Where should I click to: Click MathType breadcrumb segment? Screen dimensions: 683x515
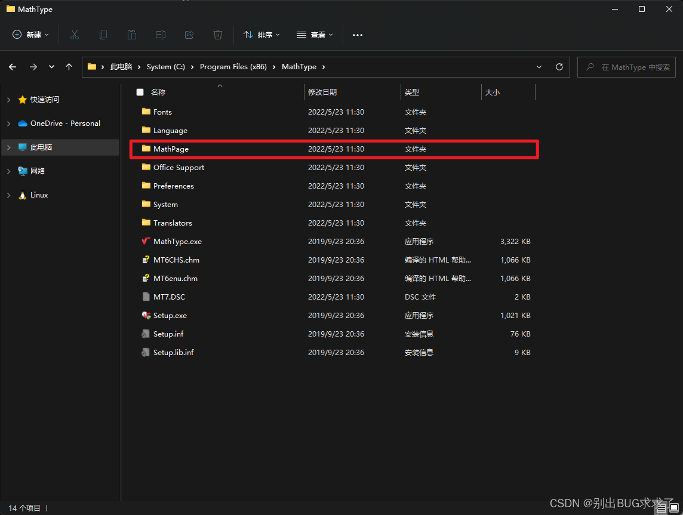coord(299,67)
